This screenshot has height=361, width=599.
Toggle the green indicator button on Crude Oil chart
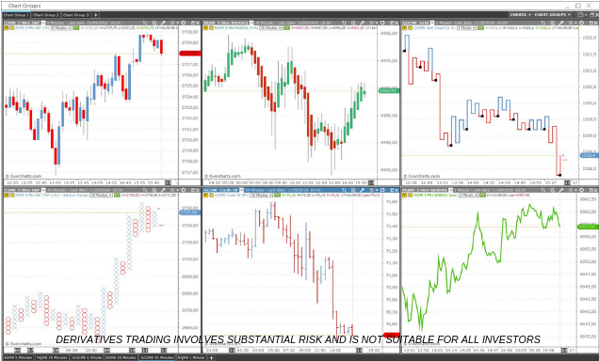[277, 195]
